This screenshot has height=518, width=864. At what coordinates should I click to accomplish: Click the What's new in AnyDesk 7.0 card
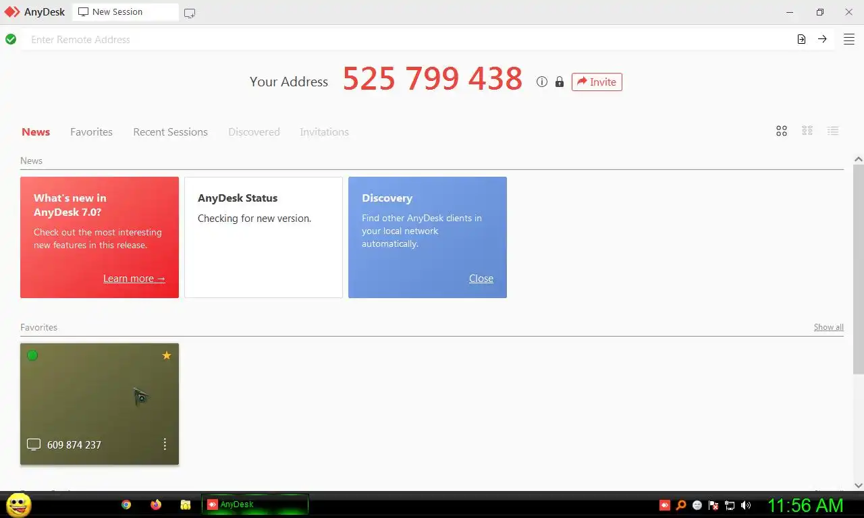pyautogui.click(x=99, y=237)
